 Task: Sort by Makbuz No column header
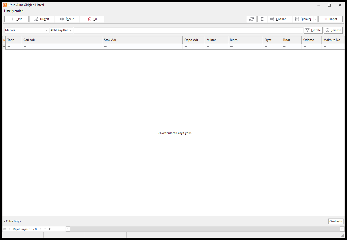pos(333,40)
